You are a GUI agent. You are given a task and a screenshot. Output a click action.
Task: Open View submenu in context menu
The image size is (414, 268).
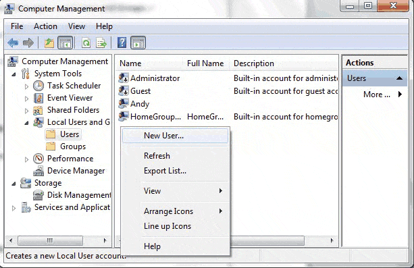tap(175, 191)
